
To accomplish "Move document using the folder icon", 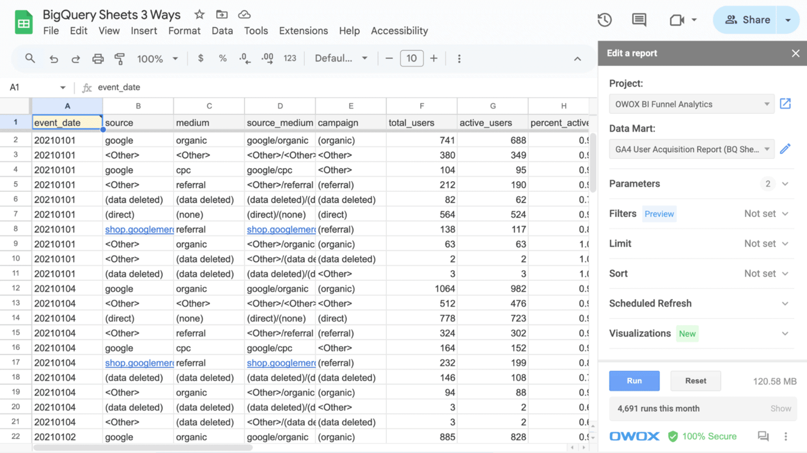I will pos(222,15).
